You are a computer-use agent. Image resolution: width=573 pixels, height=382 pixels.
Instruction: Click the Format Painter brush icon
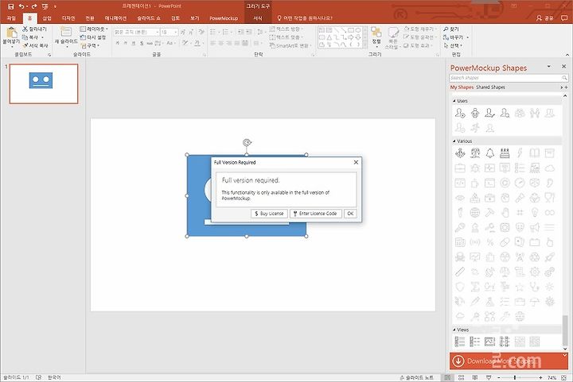coord(25,45)
